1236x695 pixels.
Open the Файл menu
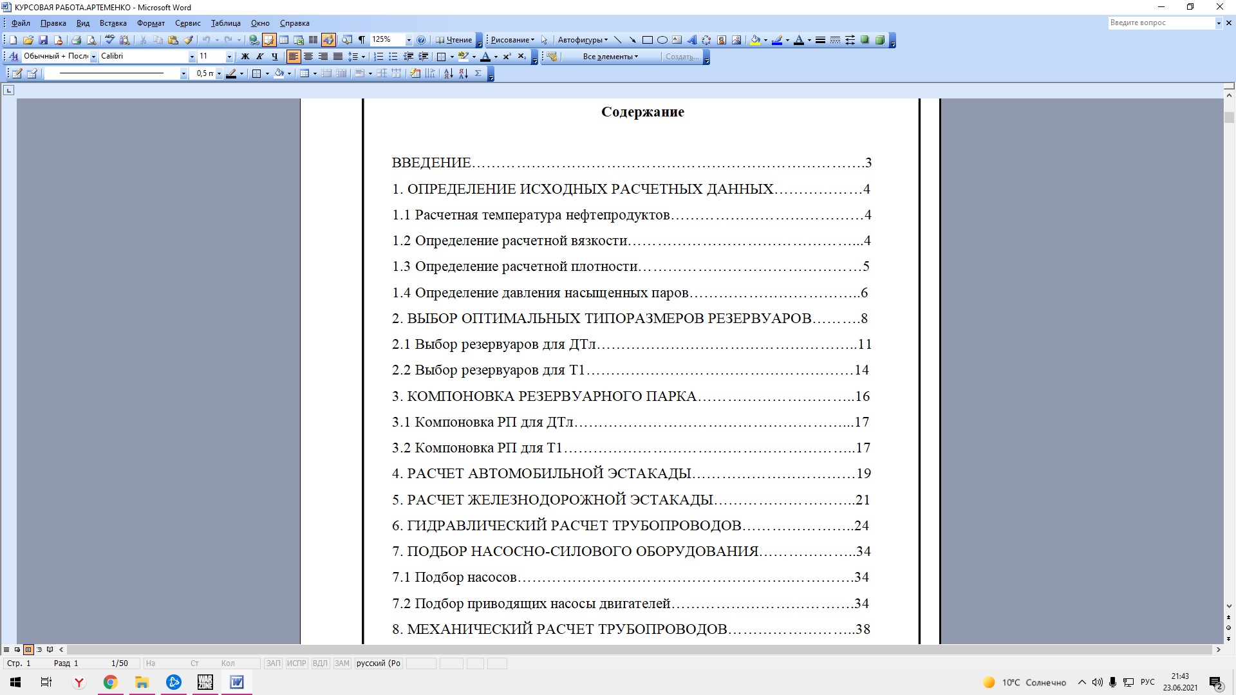click(21, 23)
